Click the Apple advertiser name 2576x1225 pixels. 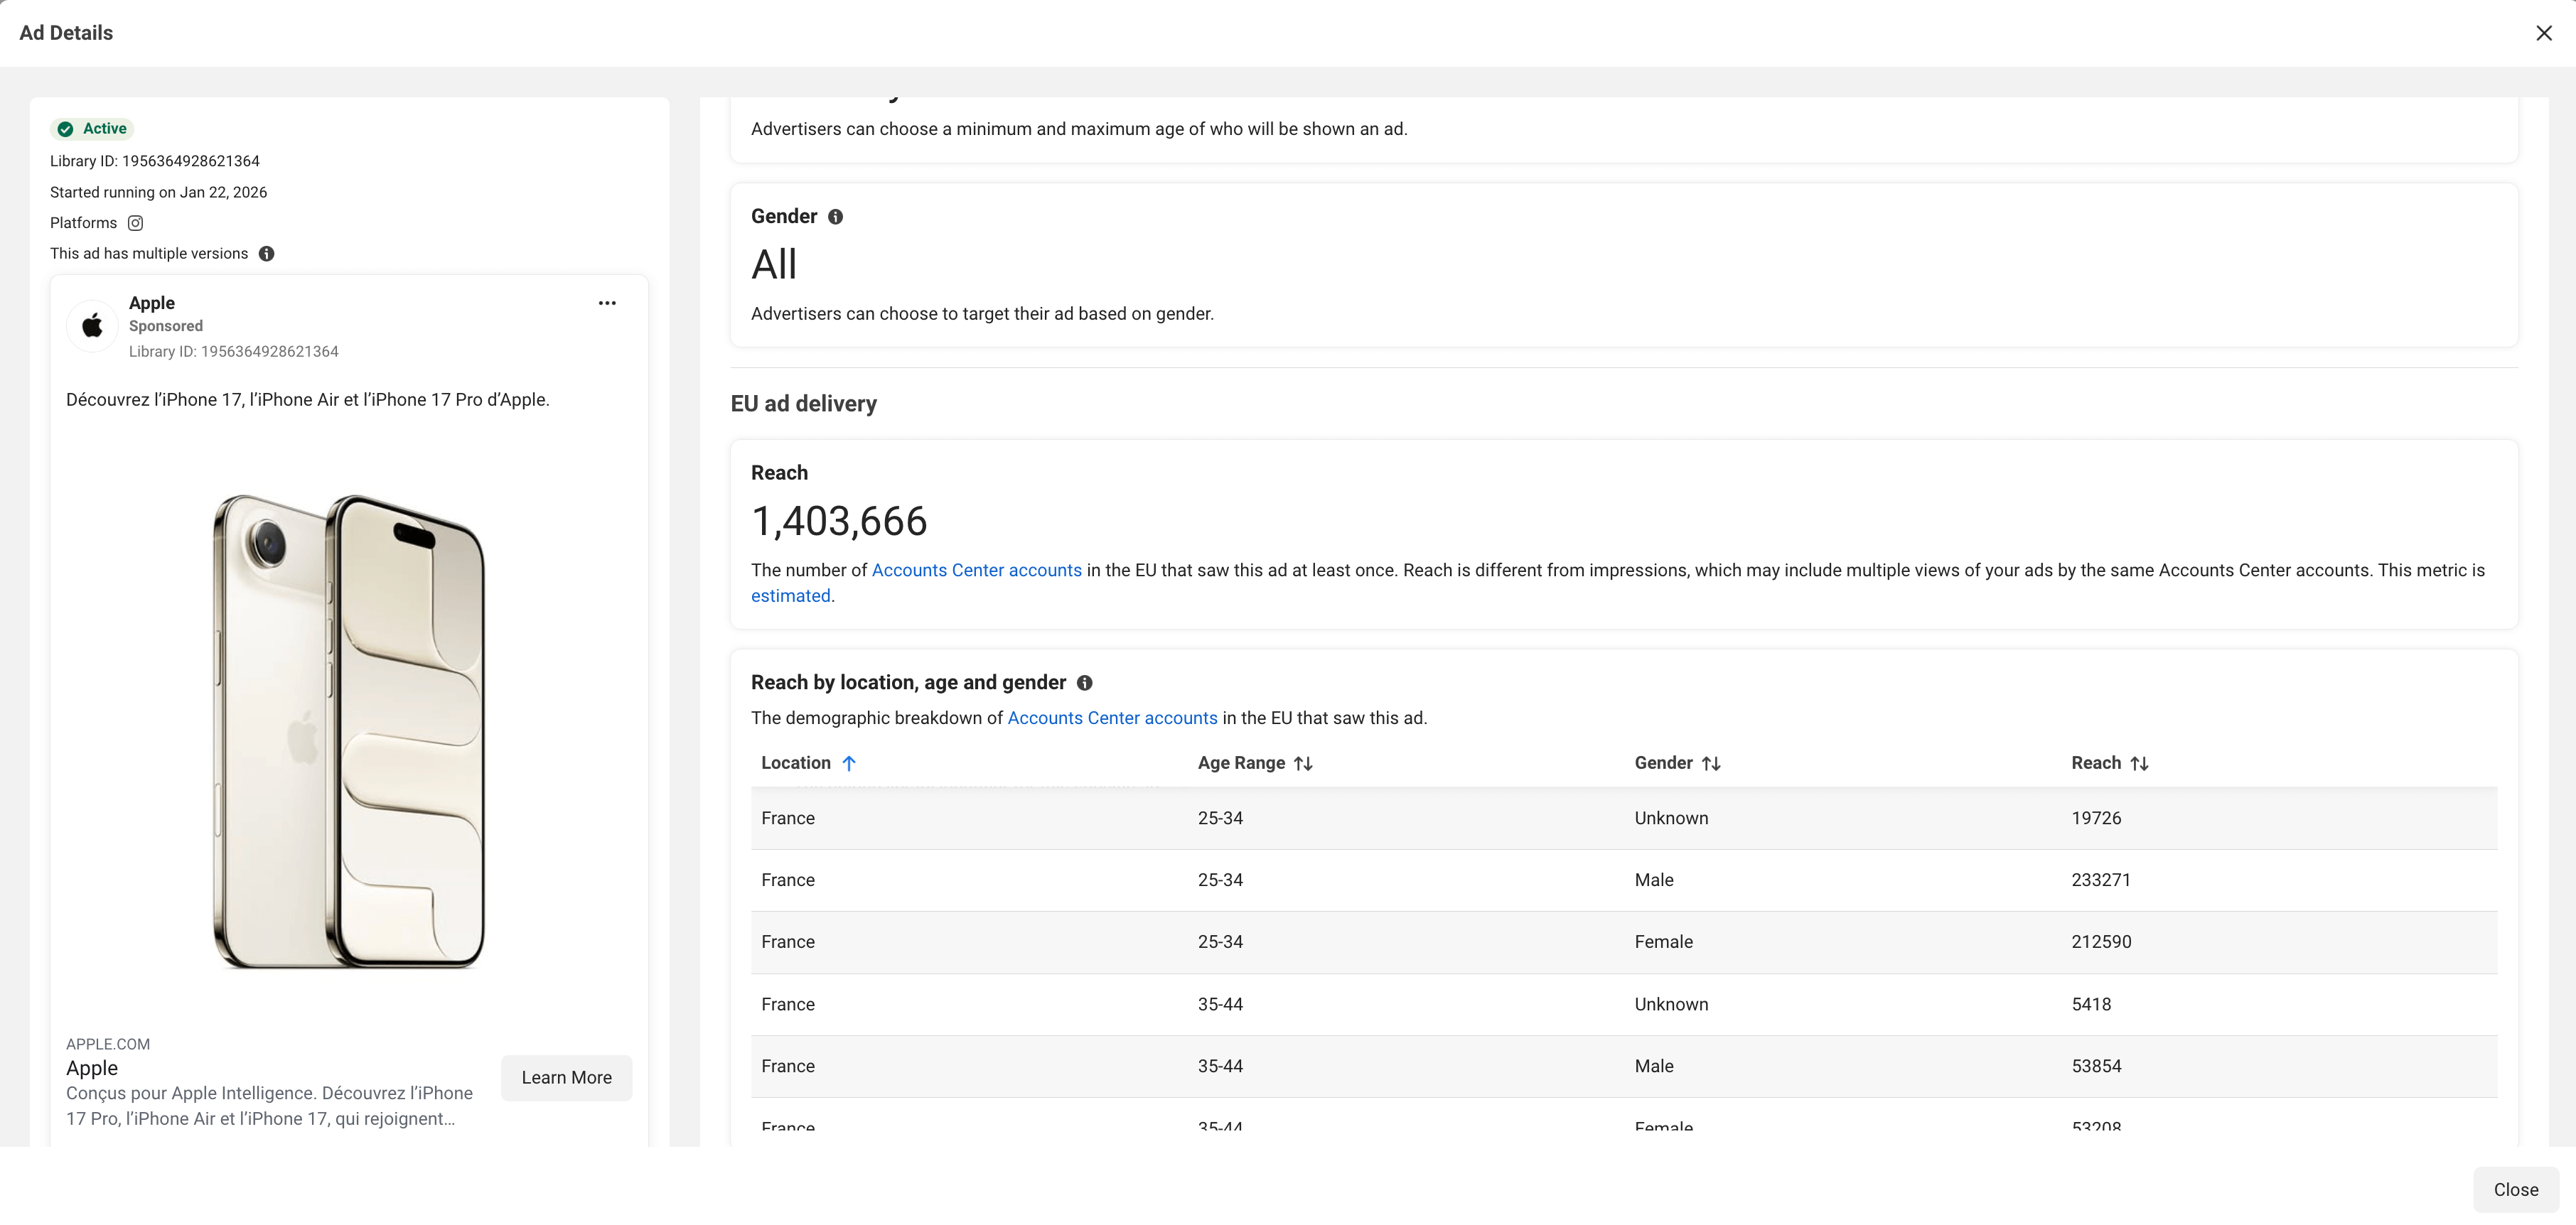click(x=152, y=303)
